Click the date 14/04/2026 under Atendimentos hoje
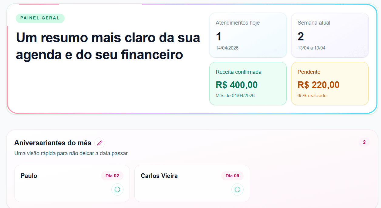Viewport: 381px width, 208px height. tap(227, 48)
